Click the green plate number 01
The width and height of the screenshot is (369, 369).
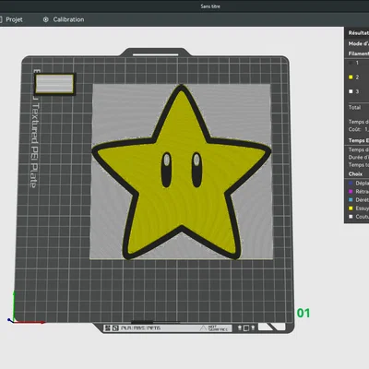pyautogui.click(x=304, y=314)
